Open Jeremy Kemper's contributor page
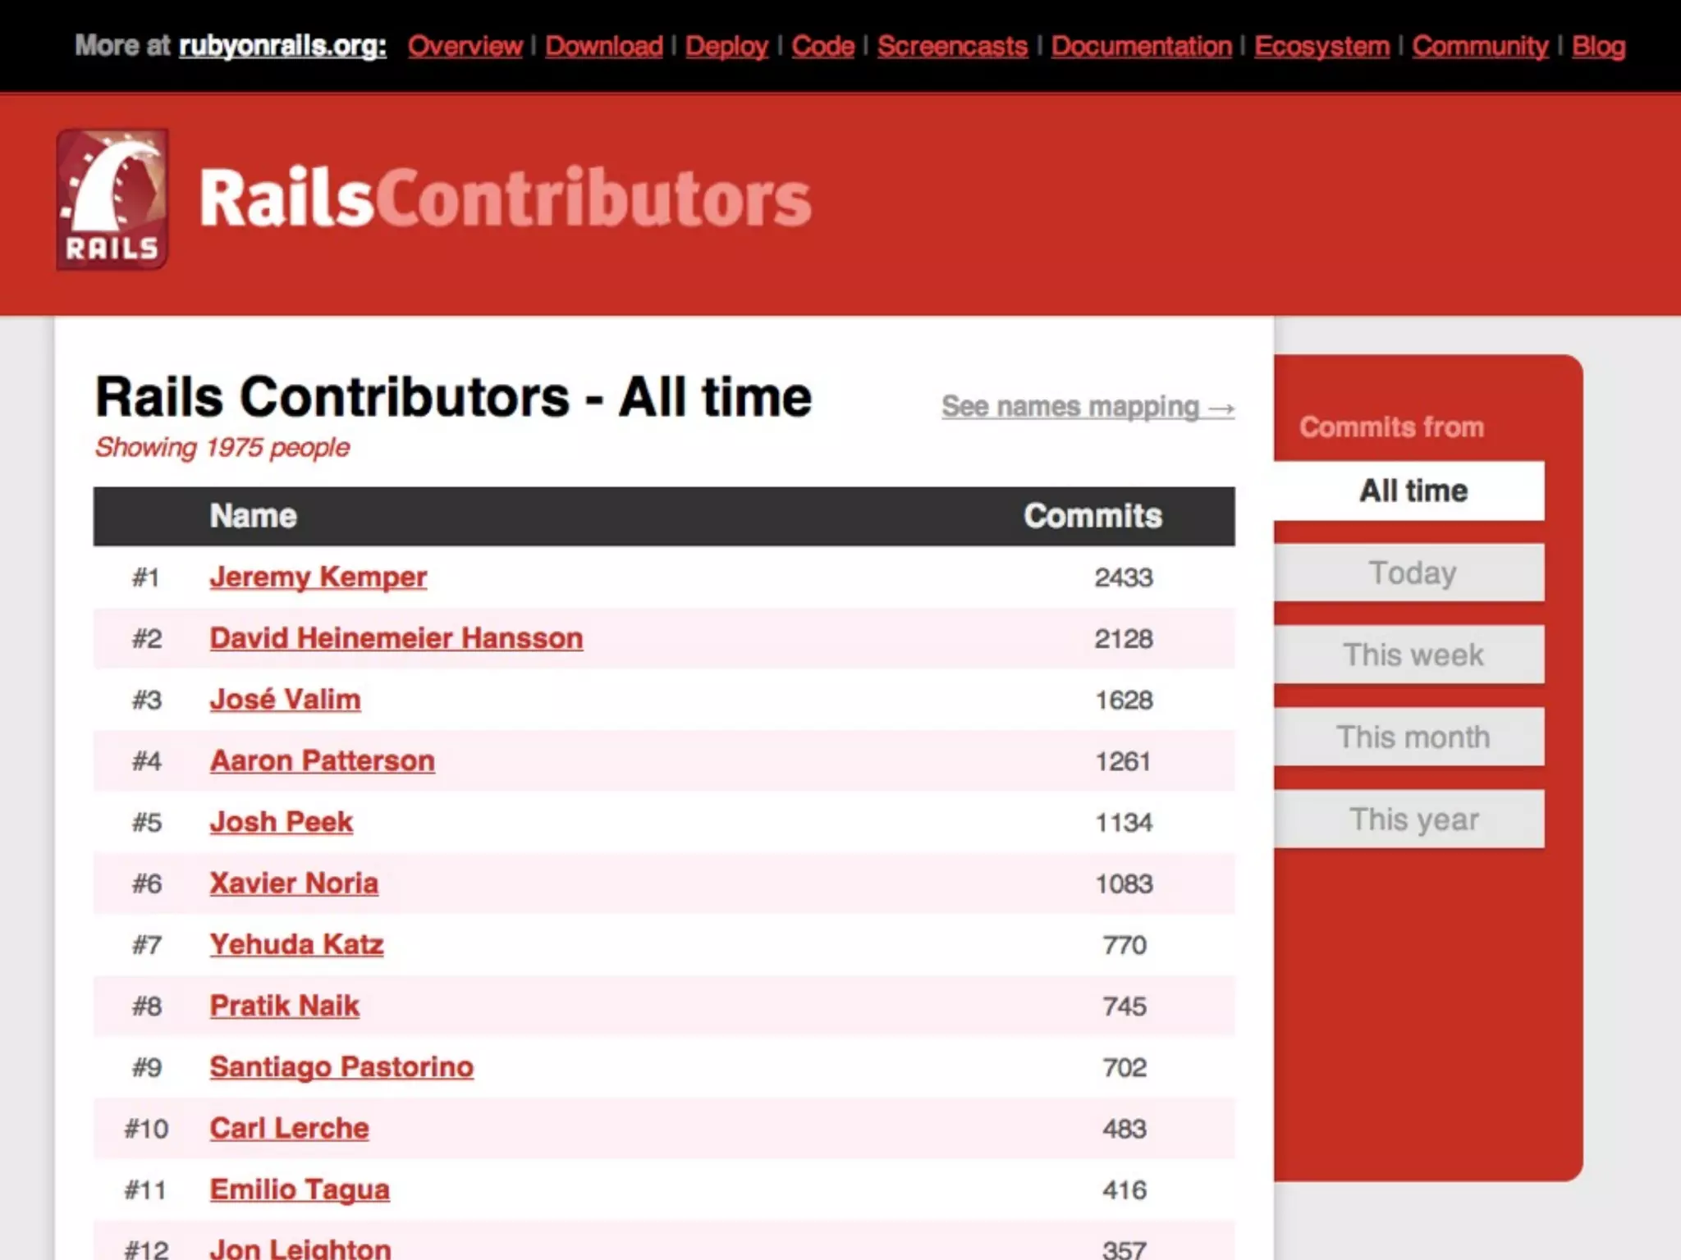 click(318, 577)
